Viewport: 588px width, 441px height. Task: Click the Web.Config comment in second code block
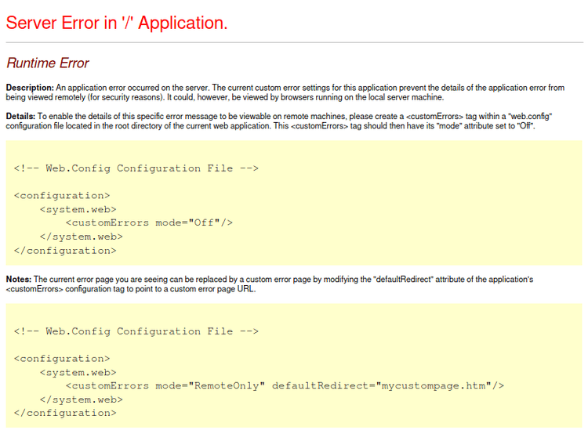tap(136, 331)
